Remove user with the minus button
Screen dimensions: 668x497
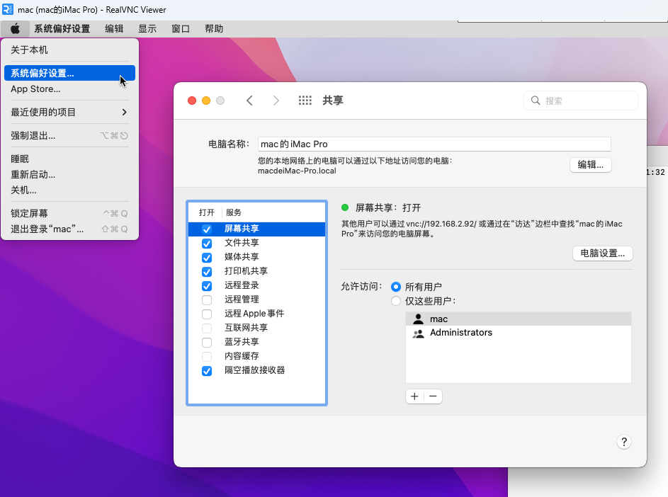[434, 396]
